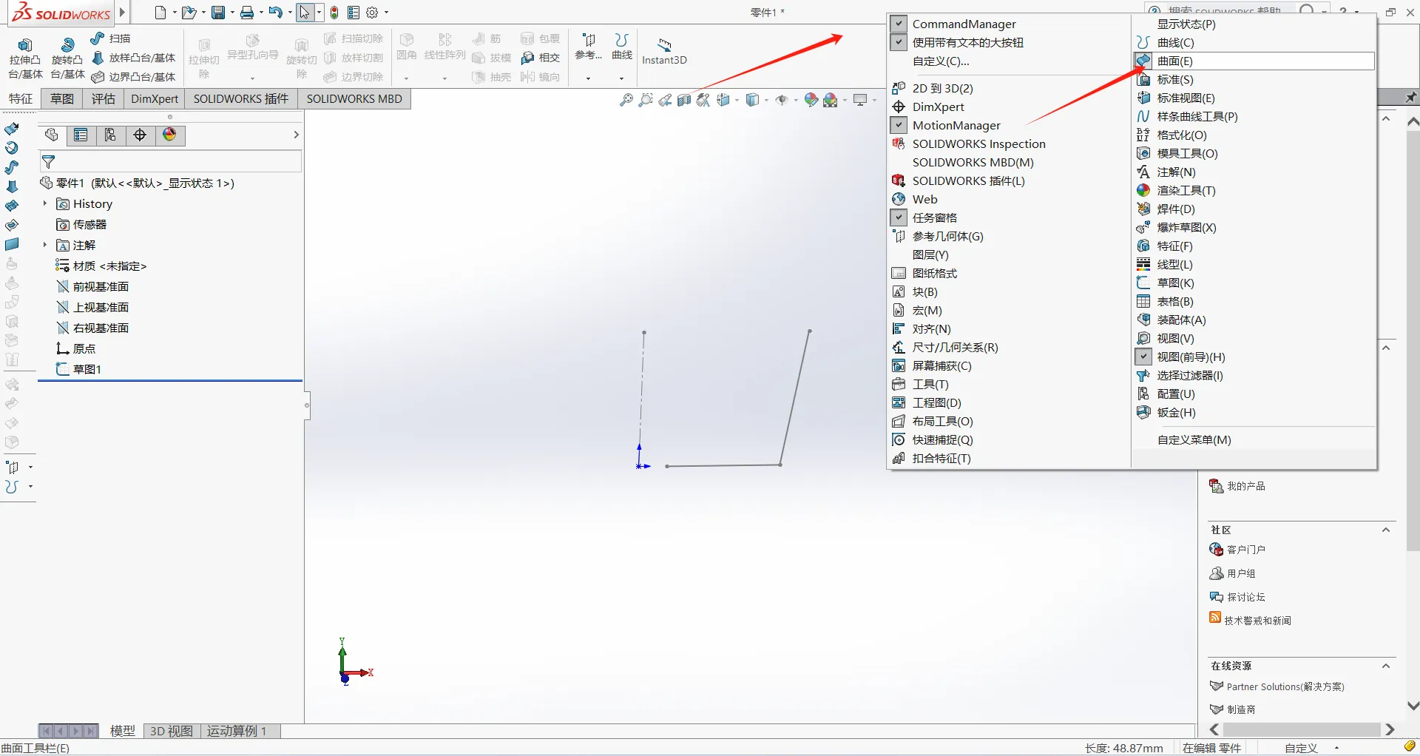Screen dimensions: 1420x756
Task: Switch to the 草图 sketch tab
Action: [x=62, y=99]
